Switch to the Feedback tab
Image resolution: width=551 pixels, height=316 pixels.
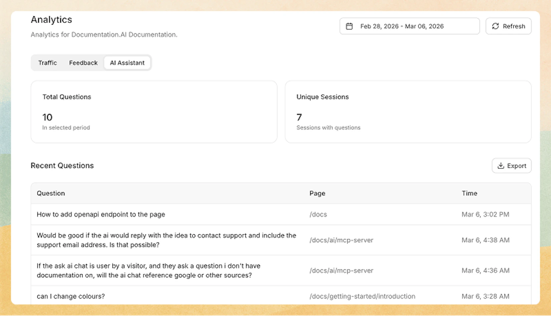[x=83, y=62]
